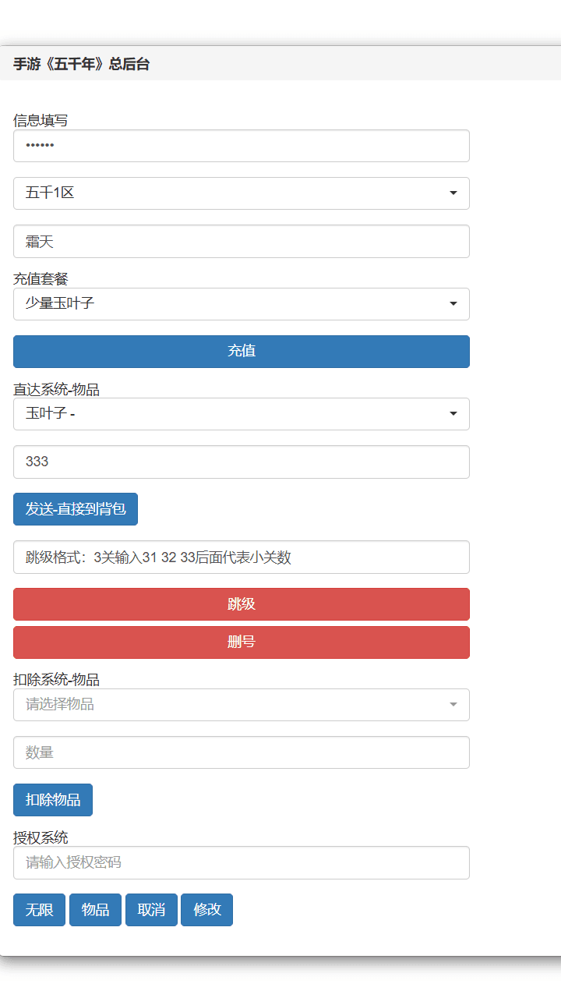Click the password input field at the top
The image size is (561, 998).
pyautogui.click(x=241, y=145)
